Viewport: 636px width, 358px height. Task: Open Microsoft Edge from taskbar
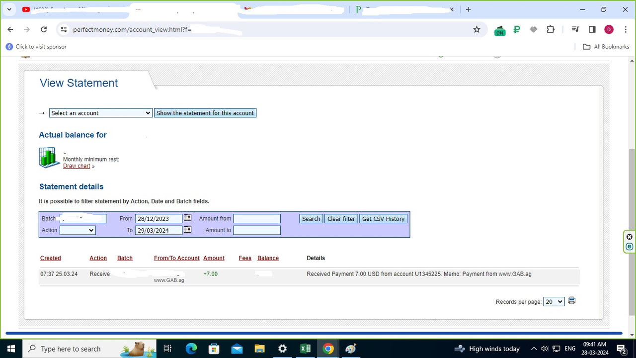coord(191,349)
